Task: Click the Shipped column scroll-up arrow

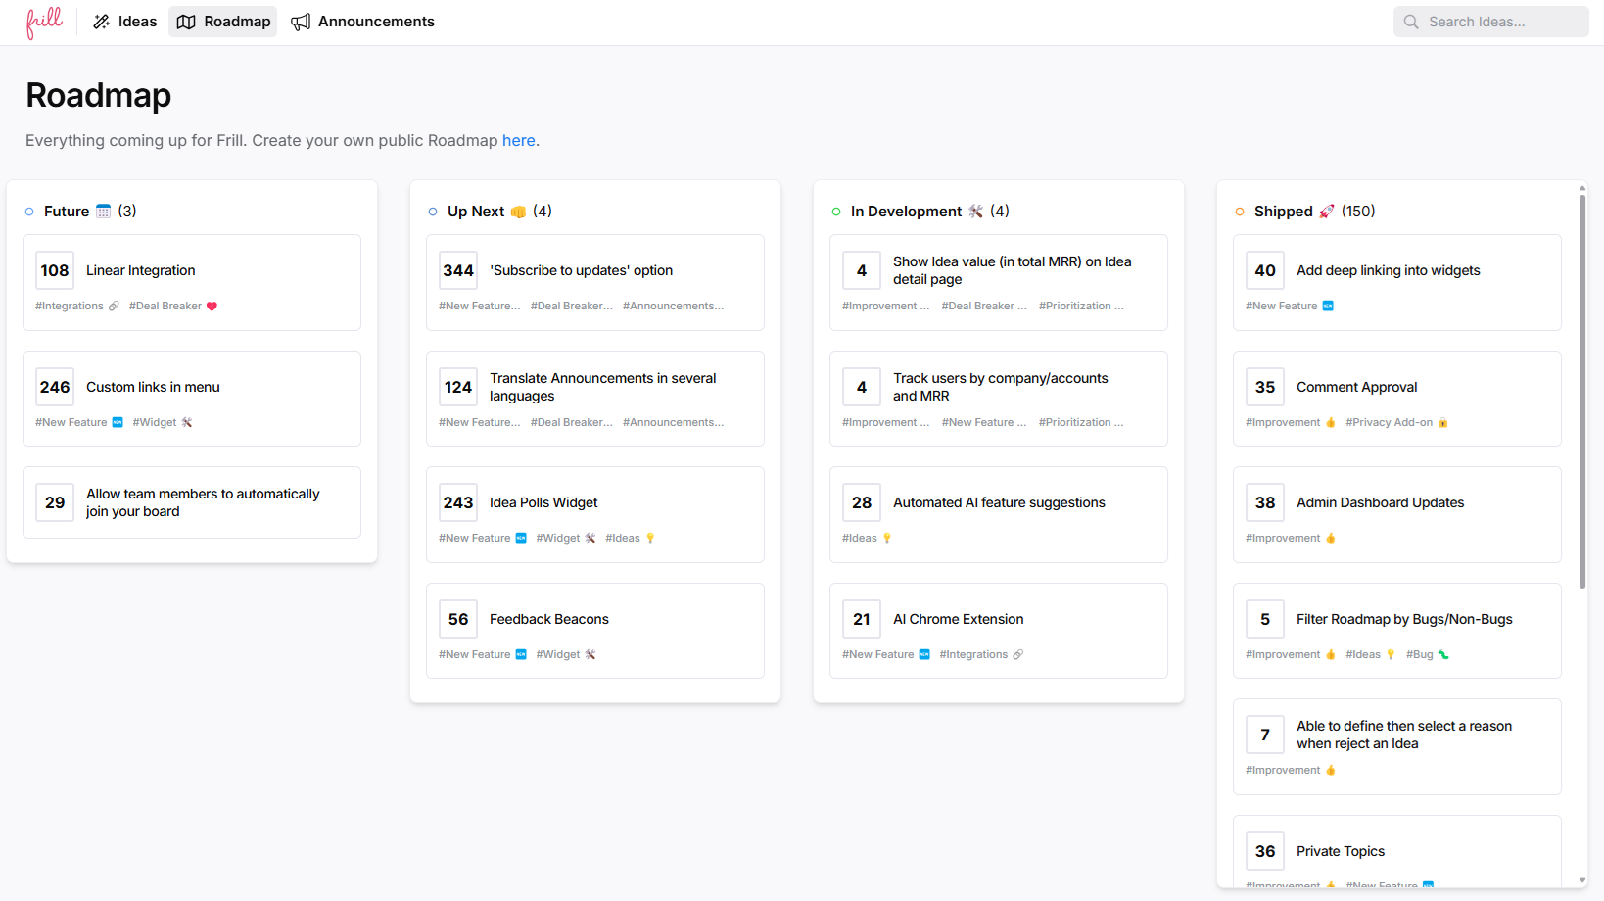Action: click(1582, 187)
